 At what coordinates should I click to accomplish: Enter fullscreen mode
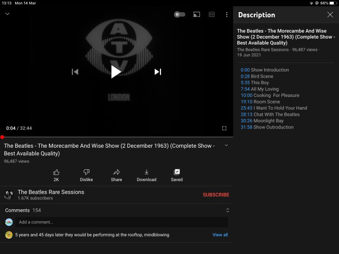[224, 128]
